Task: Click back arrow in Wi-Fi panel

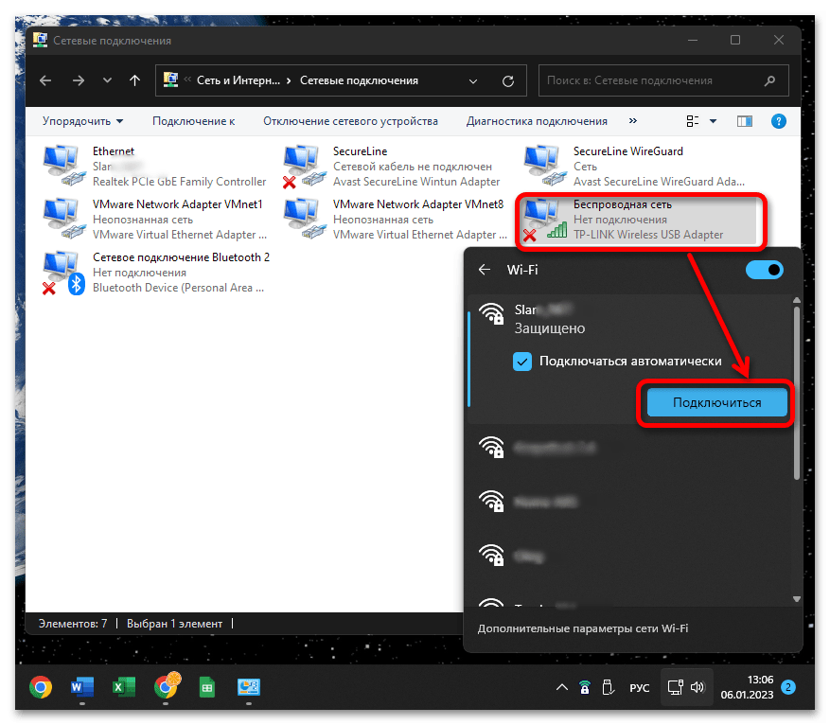Action: pos(485,270)
